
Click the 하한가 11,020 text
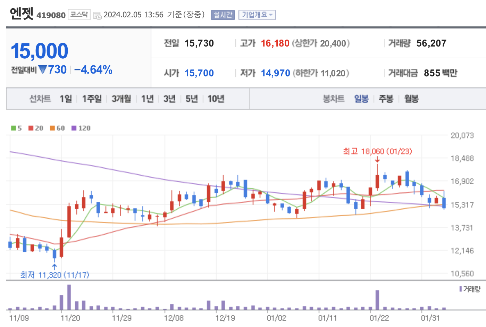point(321,73)
